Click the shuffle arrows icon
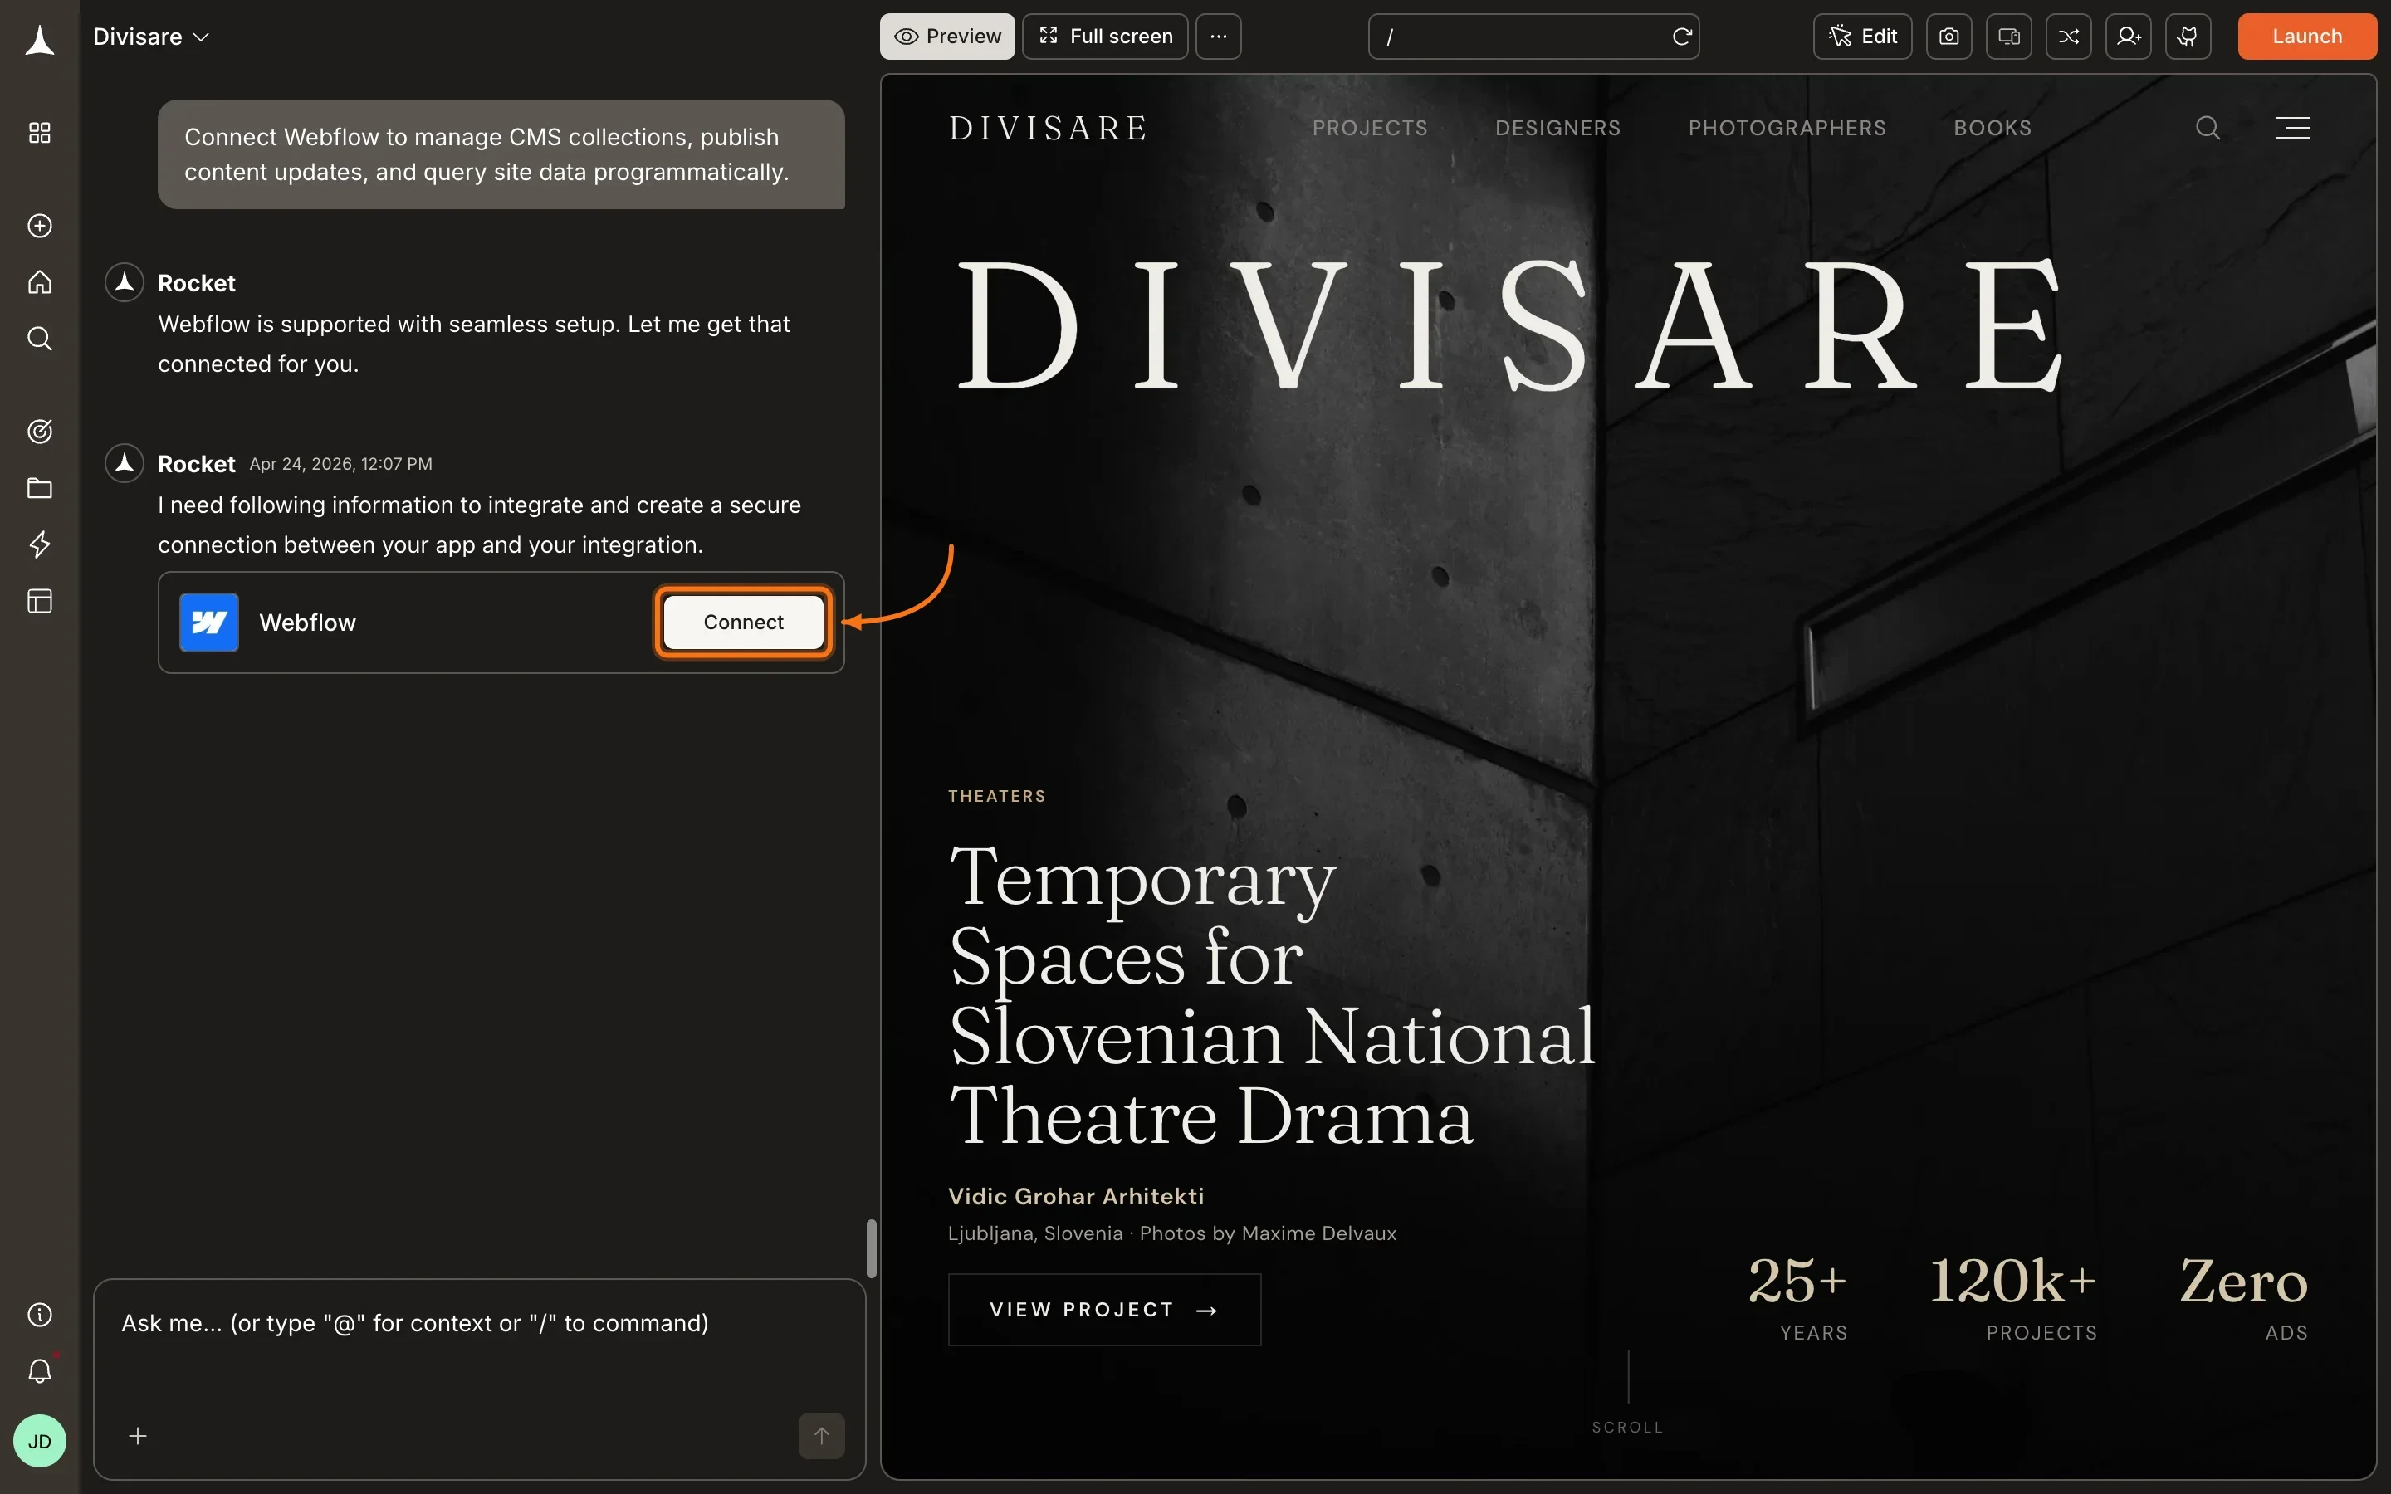The width and height of the screenshot is (2391, 1494). 2068,37
